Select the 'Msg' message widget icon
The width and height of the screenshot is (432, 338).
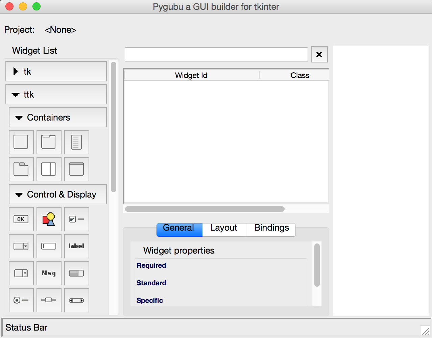click(49, 273)
